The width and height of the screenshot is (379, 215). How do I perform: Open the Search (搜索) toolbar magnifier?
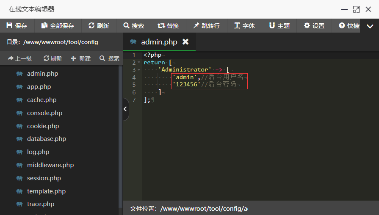click(127, 25)
